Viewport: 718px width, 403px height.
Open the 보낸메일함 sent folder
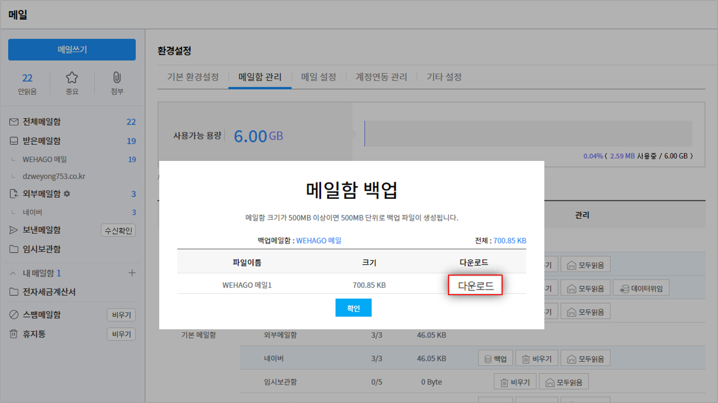tap(41, 230)
